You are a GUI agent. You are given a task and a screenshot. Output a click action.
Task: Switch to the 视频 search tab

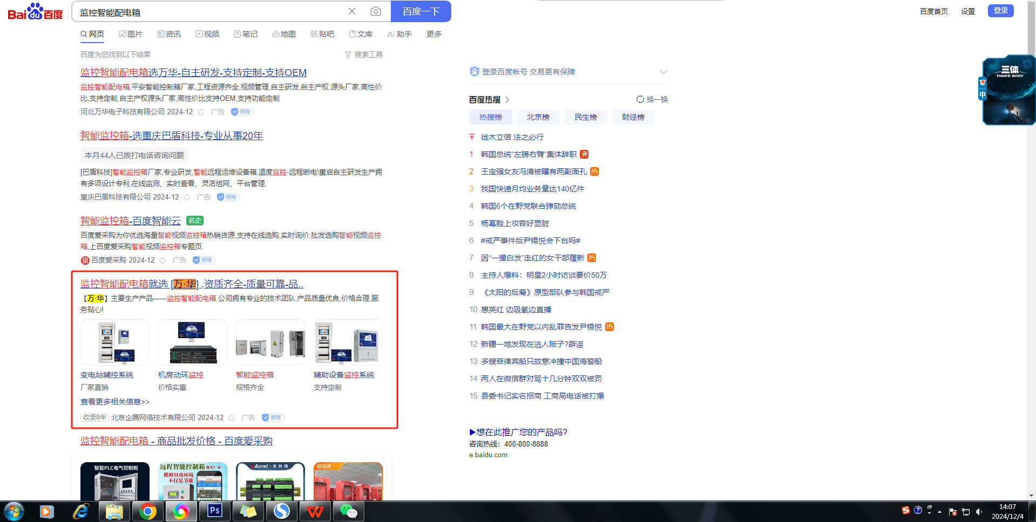(x=207, y=34)
